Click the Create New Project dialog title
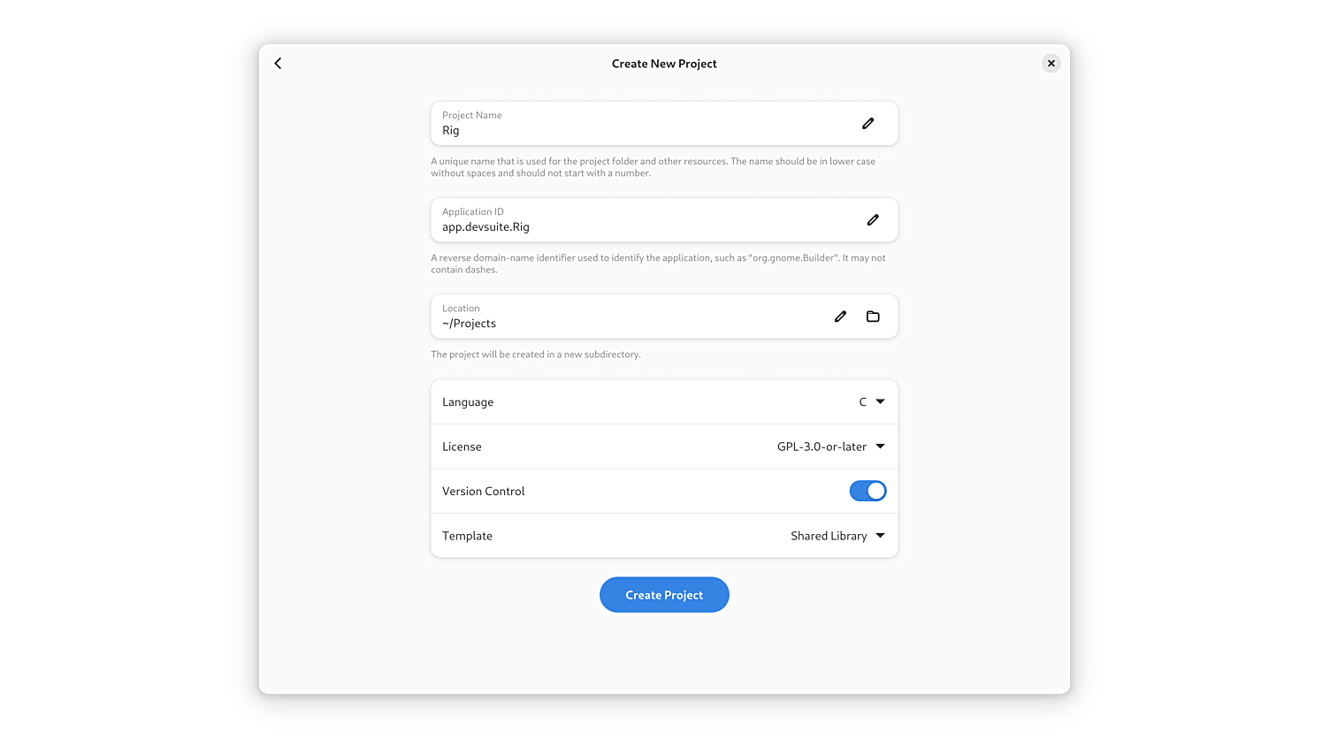This screenshot has height=748, width=1330. coord(664,64)
